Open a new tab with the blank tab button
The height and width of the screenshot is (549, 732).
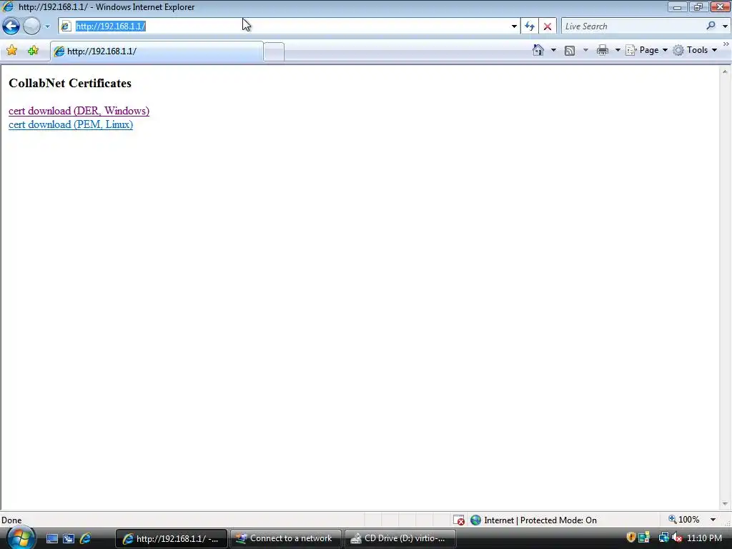[274, 51]
